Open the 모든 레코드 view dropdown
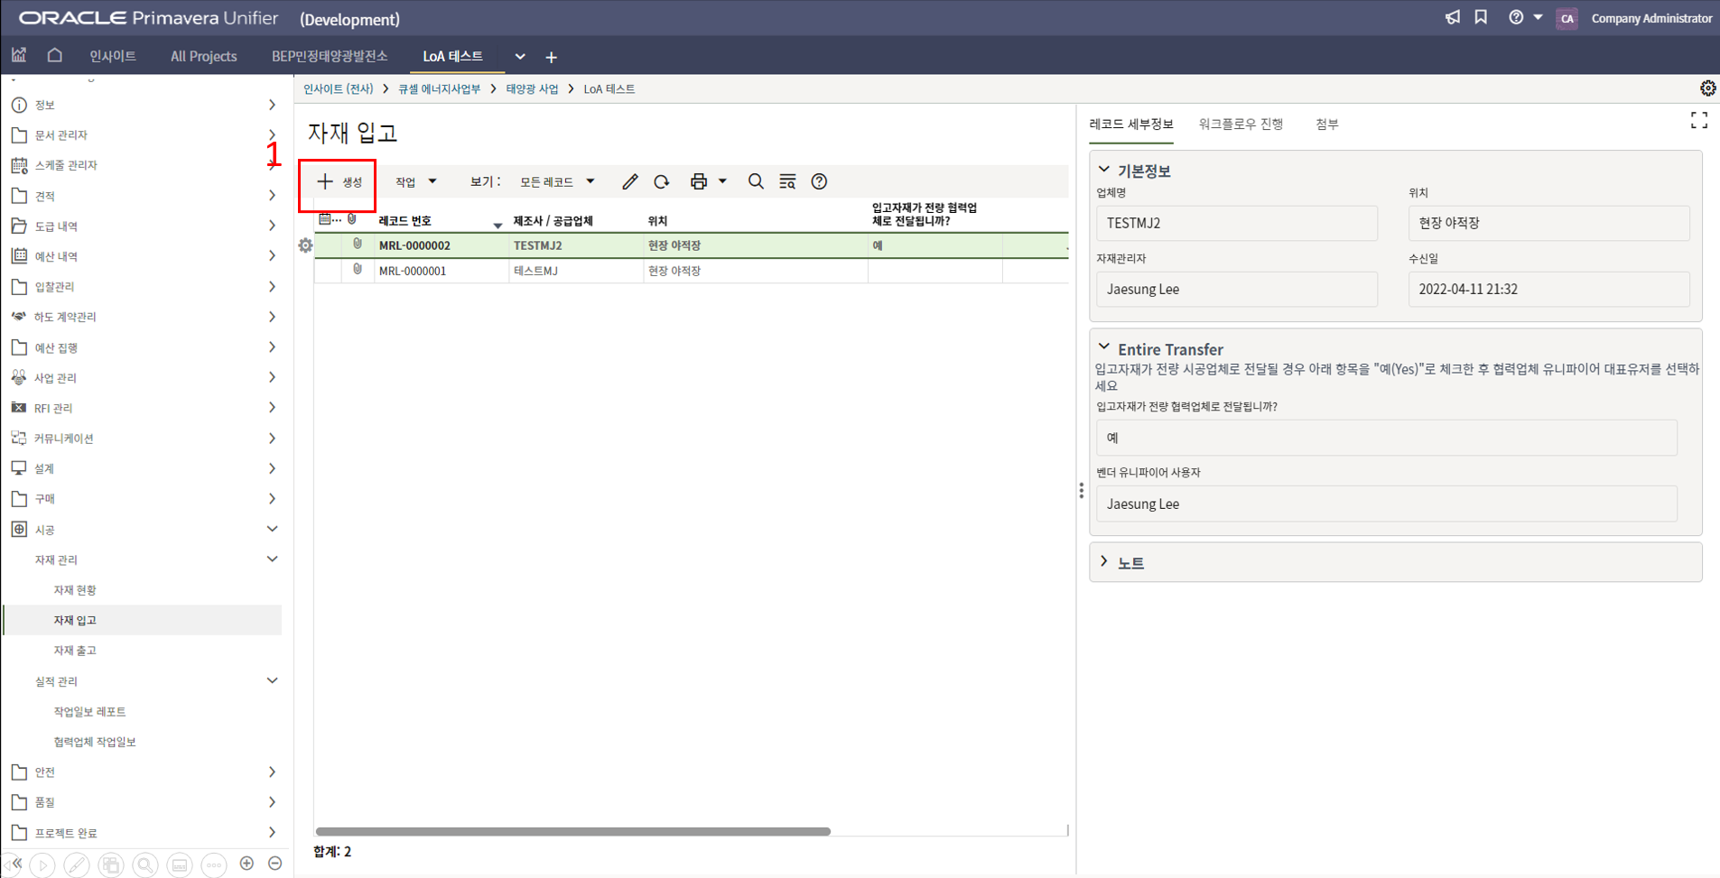This screenshot has width=1720, height=878. [x=556, y=182]
